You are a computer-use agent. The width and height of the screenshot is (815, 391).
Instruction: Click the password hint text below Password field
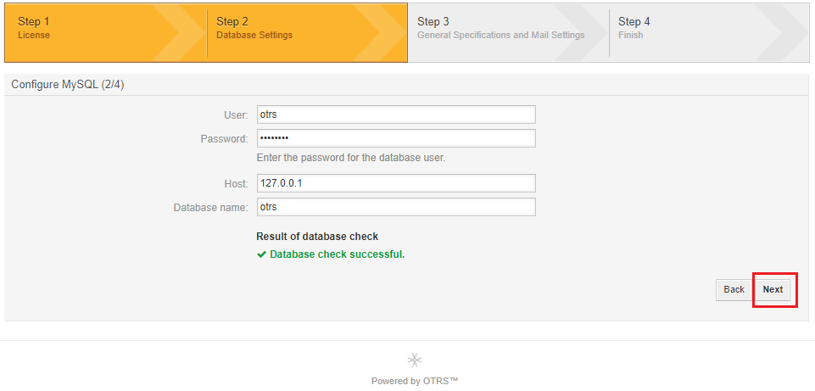(x=351, y=158)
